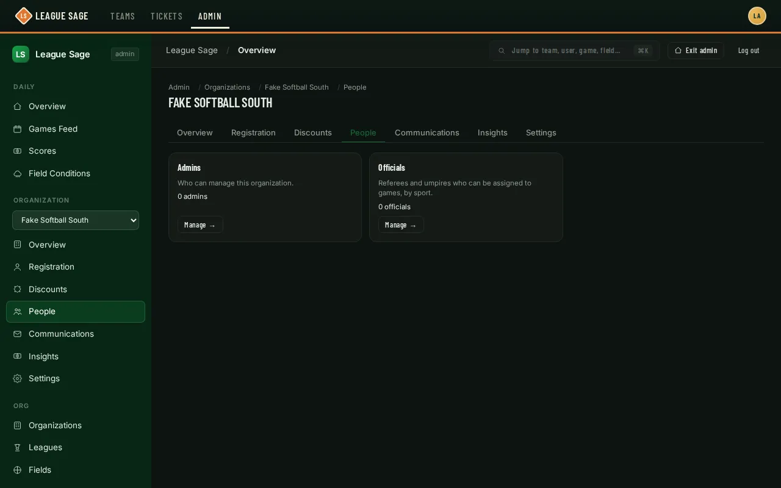The height and width of the screenshot is (488, 781).
Task: Focus the Jump to team search field
Action: point(574,51)
